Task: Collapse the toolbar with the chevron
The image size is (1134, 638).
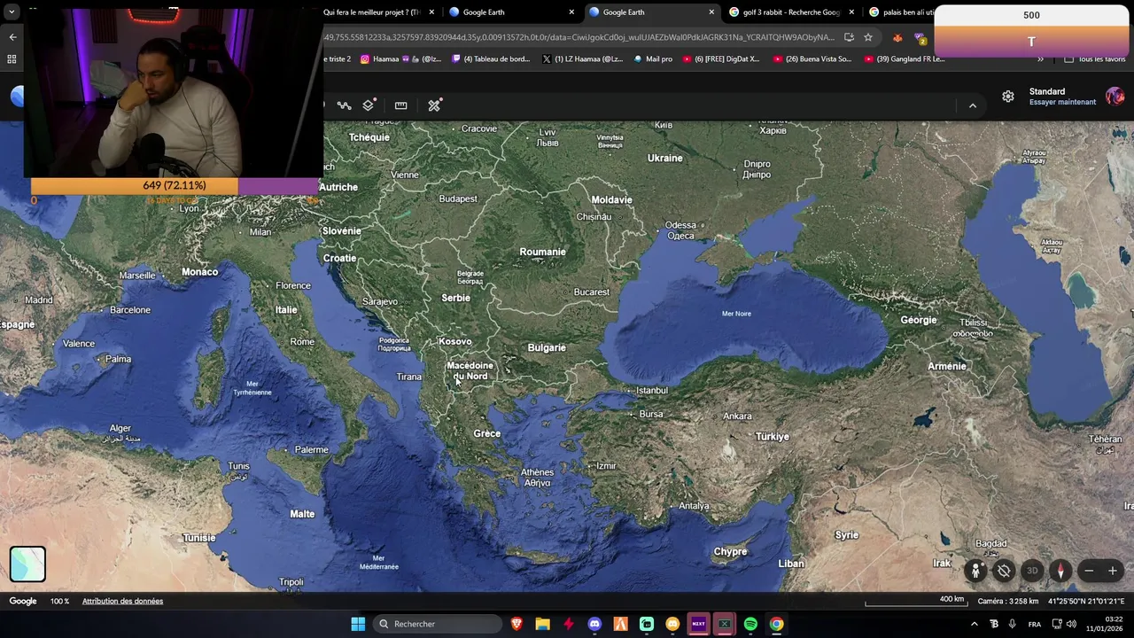Action: [972, 105]
